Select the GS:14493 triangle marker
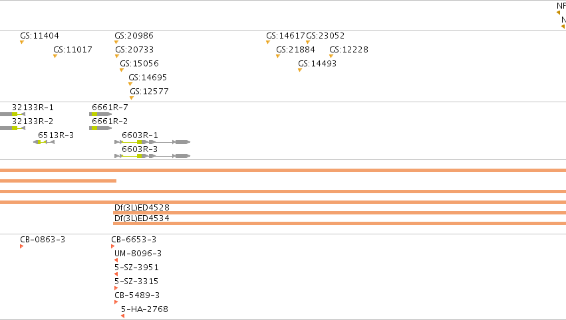 pyautogui.click(x=300, y=70)
